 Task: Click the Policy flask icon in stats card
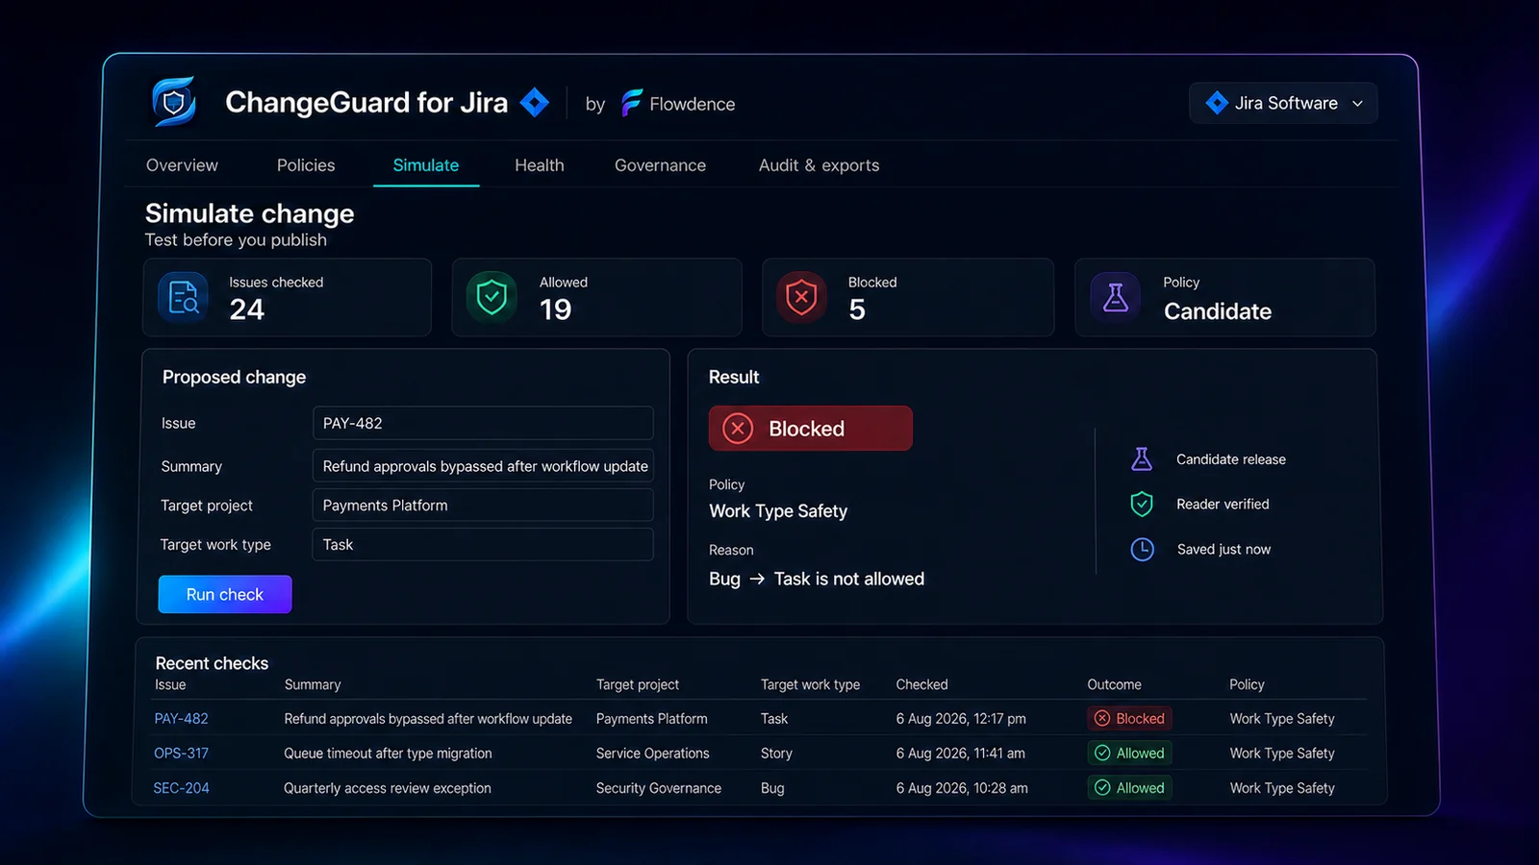tap(1116, 297)
